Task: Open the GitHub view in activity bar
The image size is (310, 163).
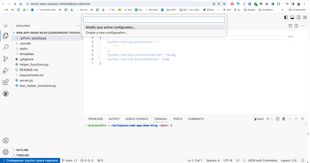Action: point(6,94)
